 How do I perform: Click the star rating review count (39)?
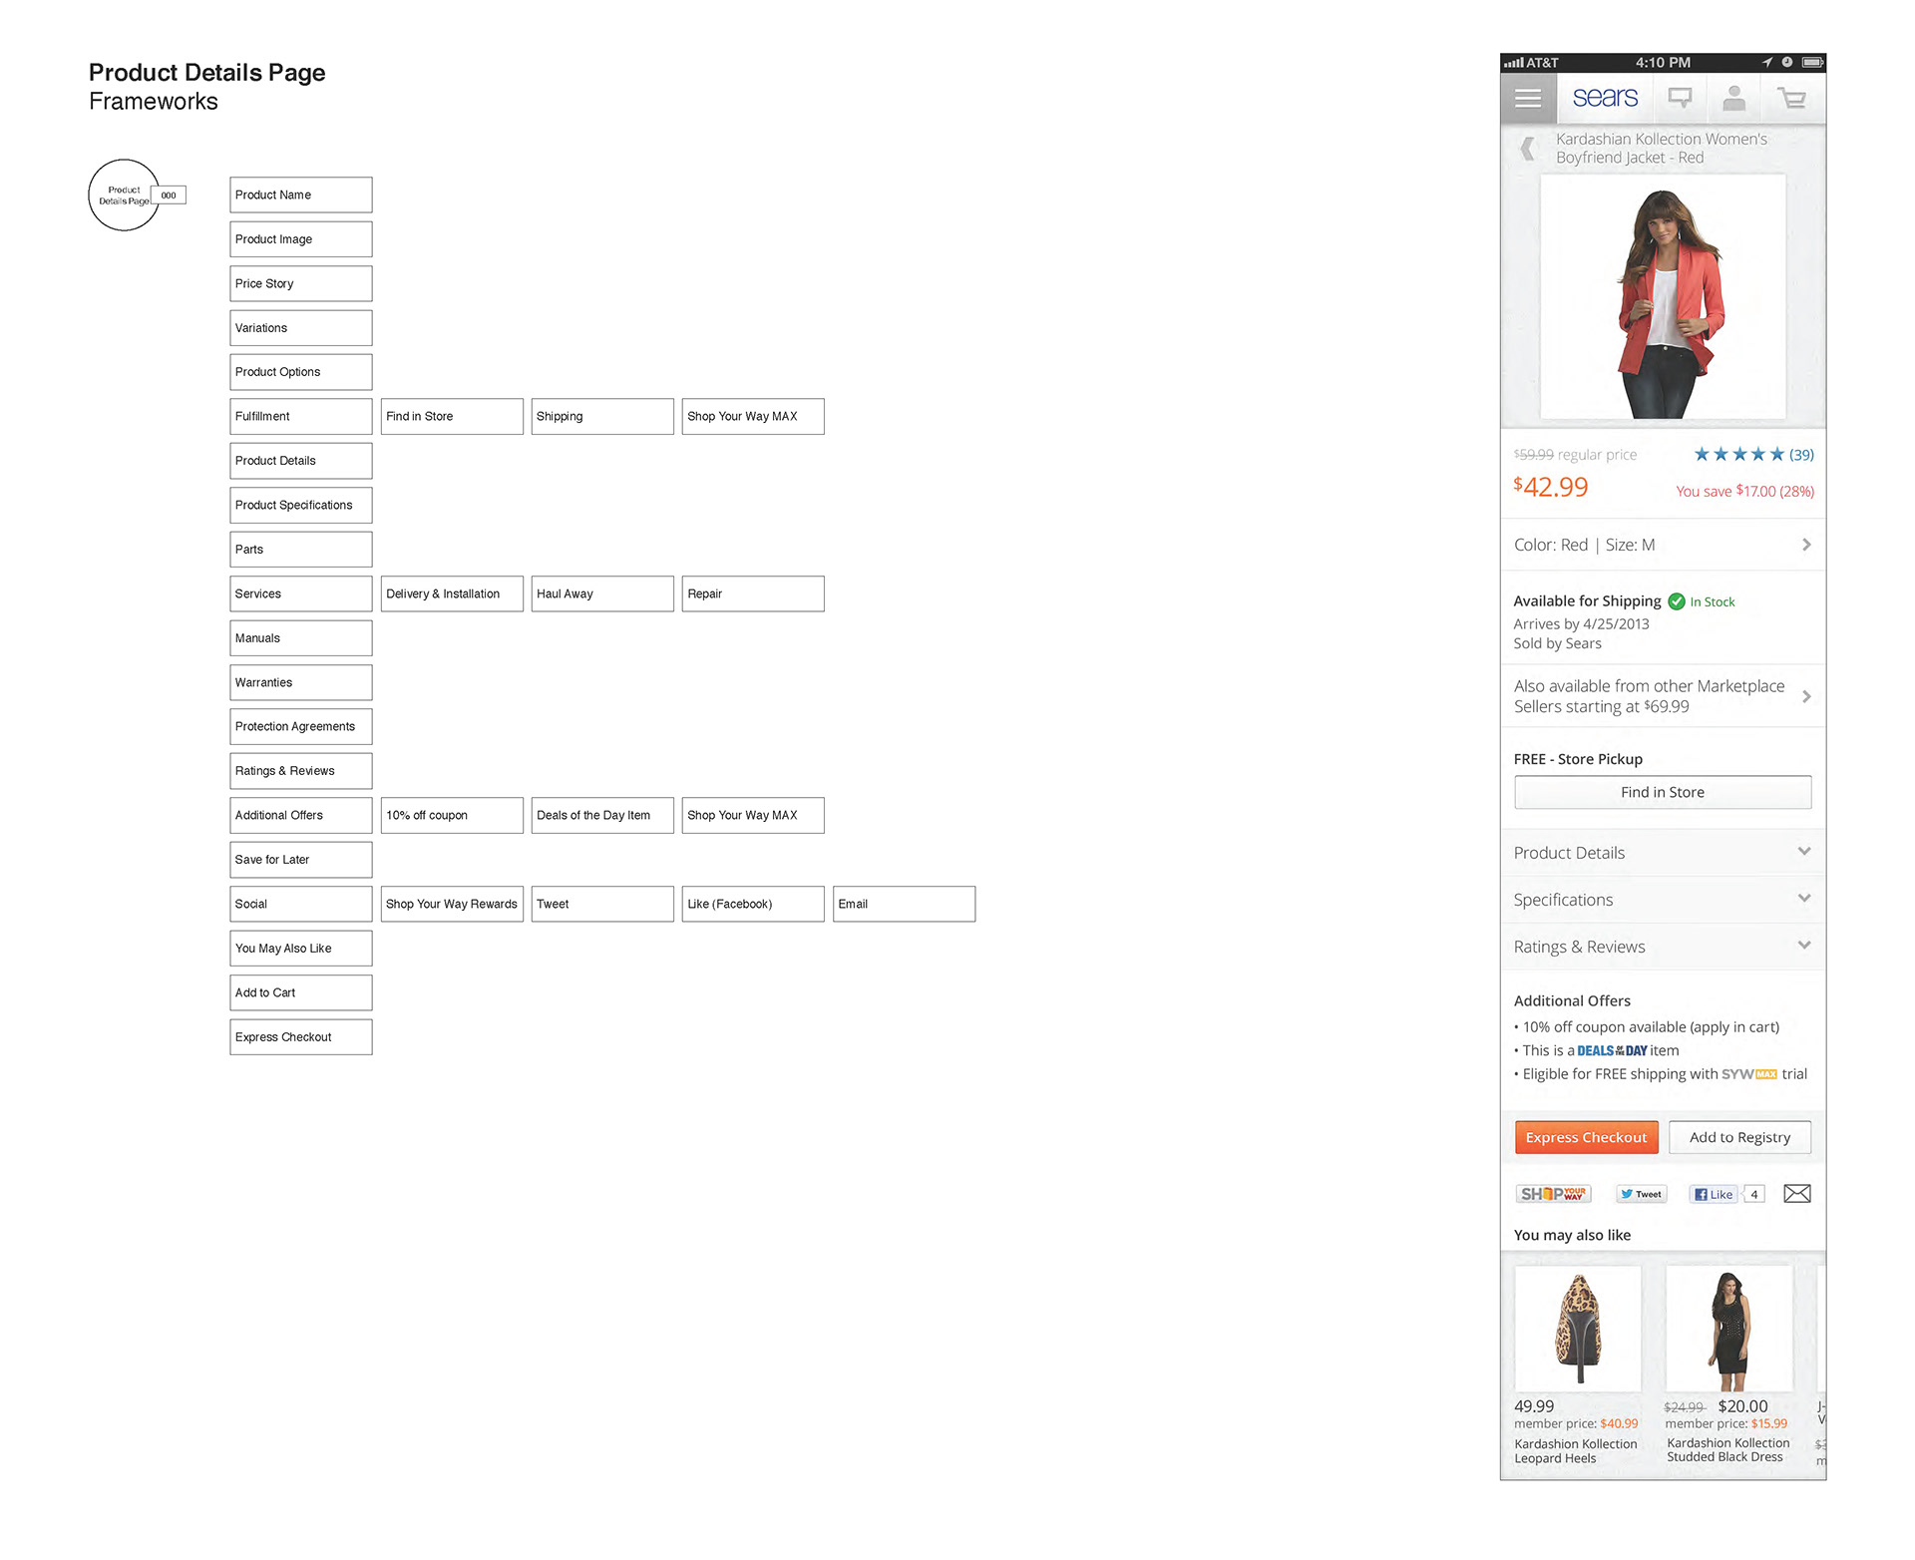click(x=1801, y=455)
